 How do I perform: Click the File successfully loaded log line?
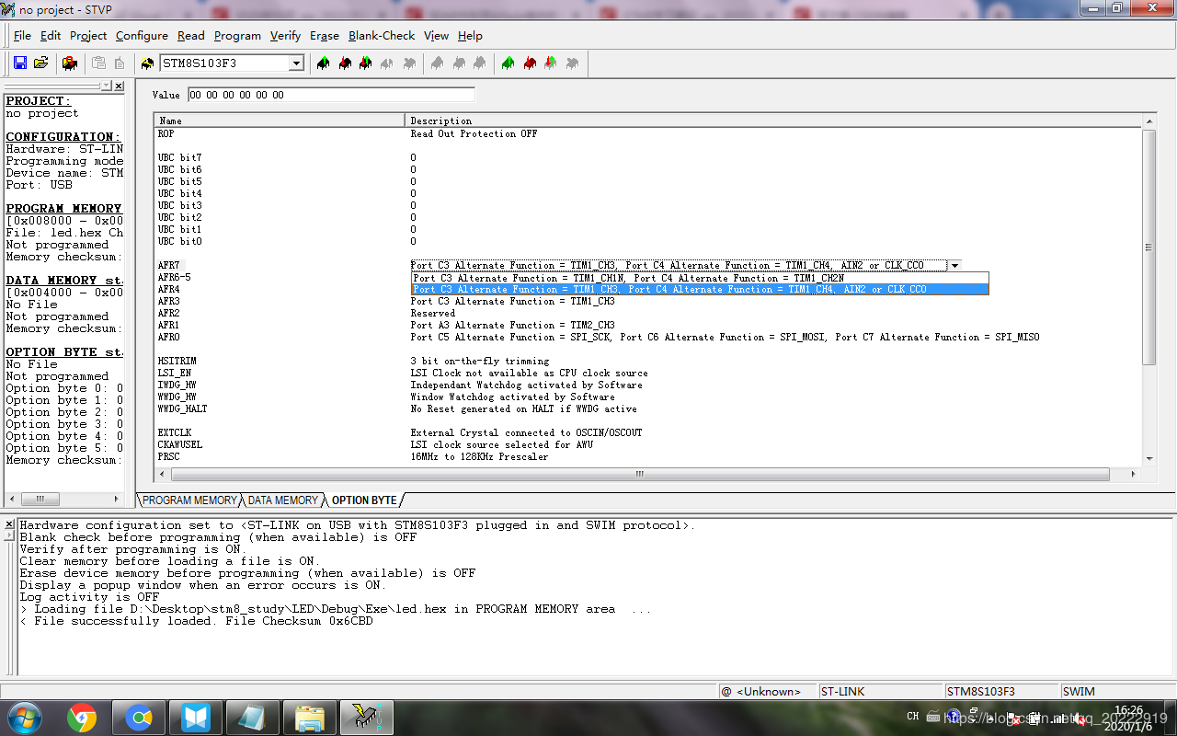click(x=197, y=621)
